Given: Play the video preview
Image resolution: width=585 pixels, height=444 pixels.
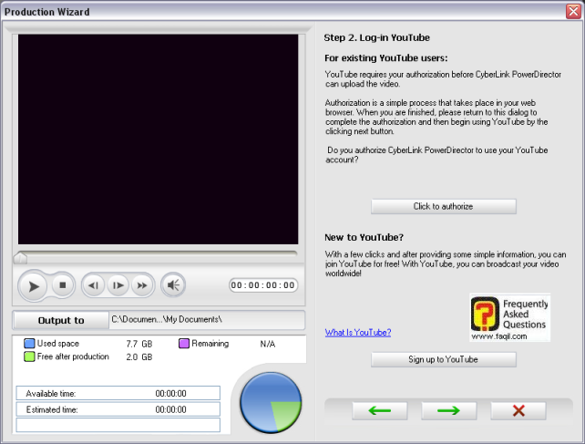Looking at the screenshot, I should coord(33,286).
